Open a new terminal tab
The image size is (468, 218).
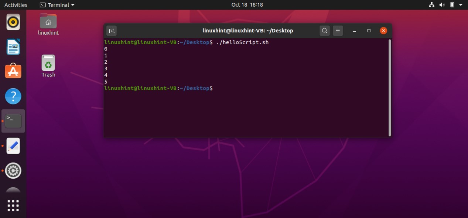pyautogui.click(x=112, y=31)
